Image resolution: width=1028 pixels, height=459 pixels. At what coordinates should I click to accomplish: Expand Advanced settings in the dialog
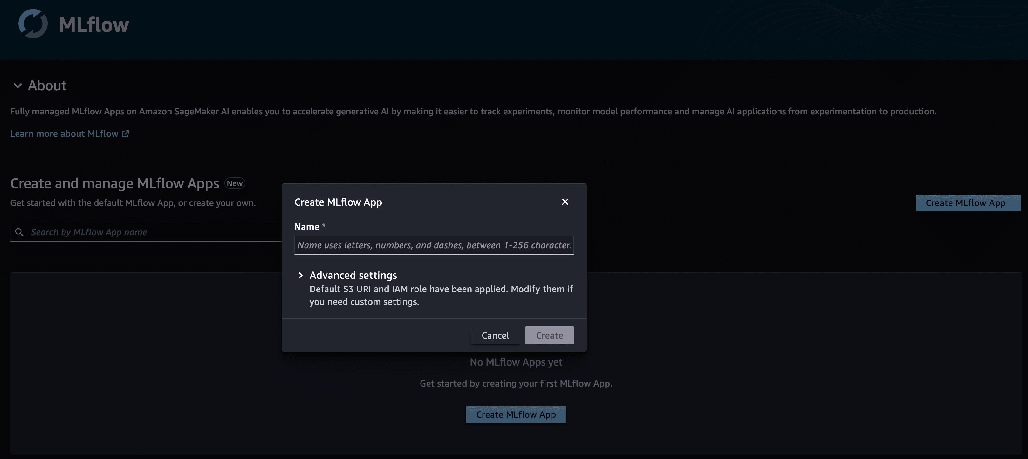pos(300,275)
